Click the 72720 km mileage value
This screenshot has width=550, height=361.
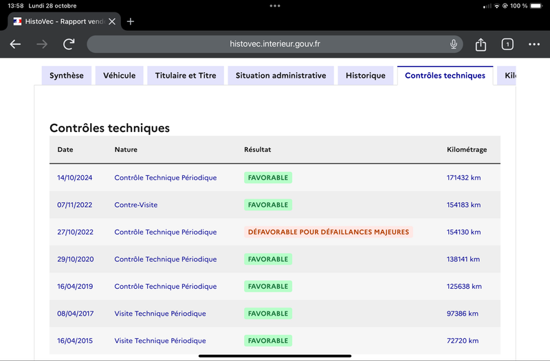tap(463, 340)
